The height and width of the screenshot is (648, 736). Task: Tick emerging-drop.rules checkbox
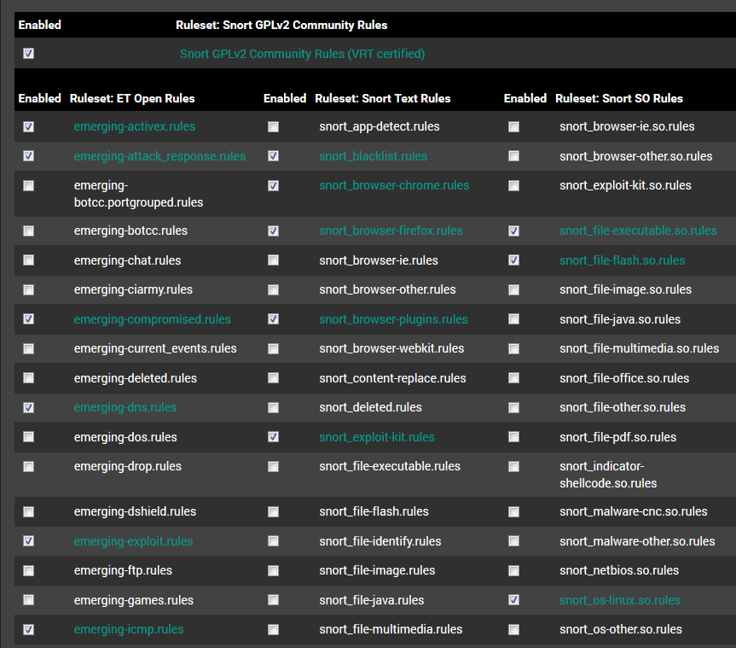[x=29, y=467]
